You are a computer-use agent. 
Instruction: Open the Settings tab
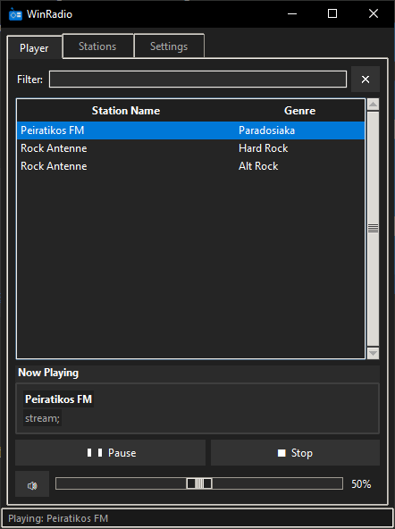click(x=169, y=46)
